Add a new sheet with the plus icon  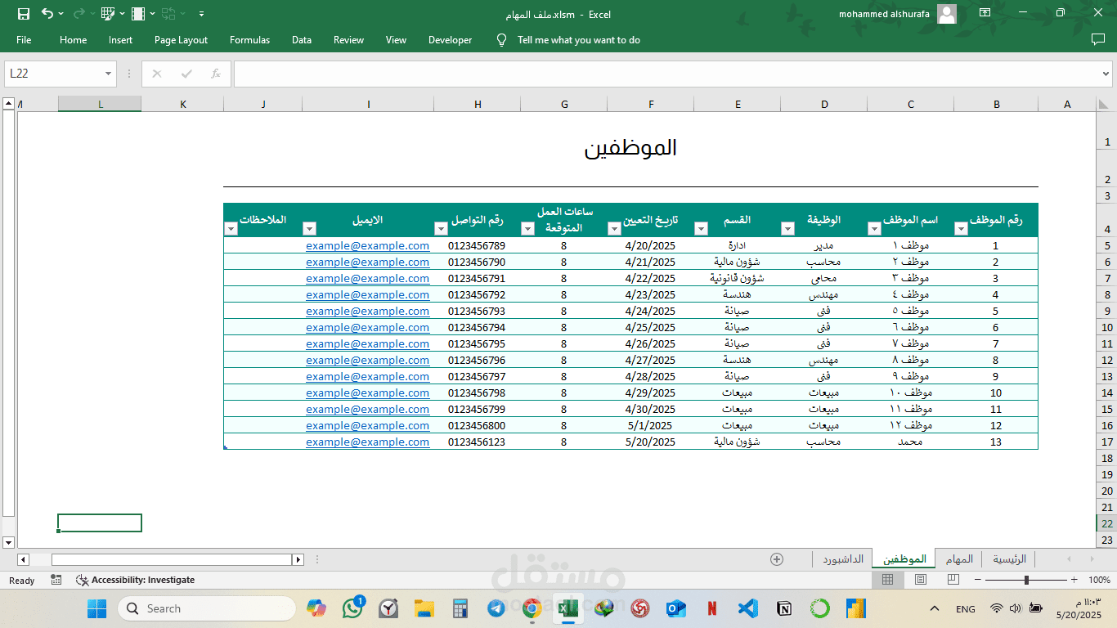777,559
